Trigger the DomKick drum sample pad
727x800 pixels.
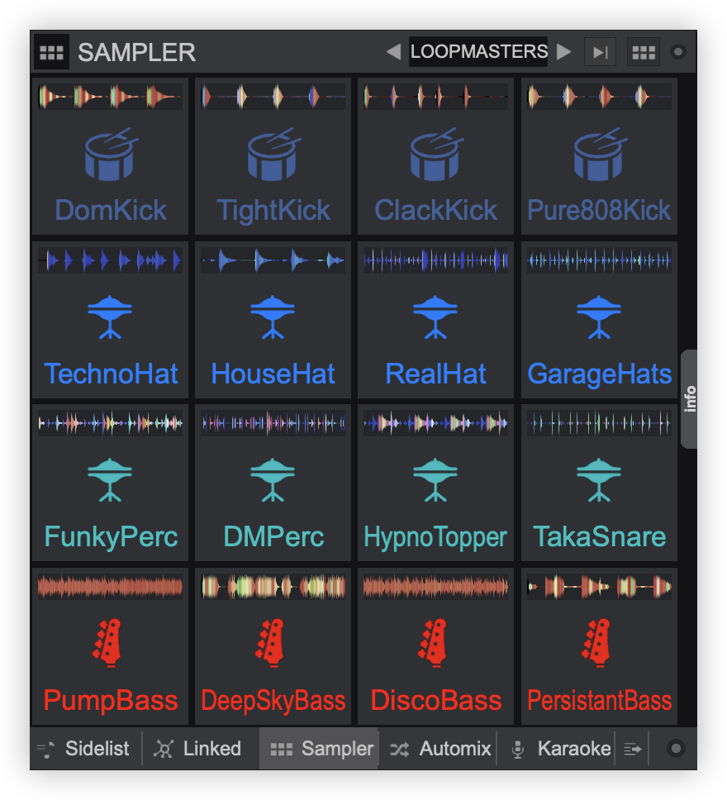point(110,157)
